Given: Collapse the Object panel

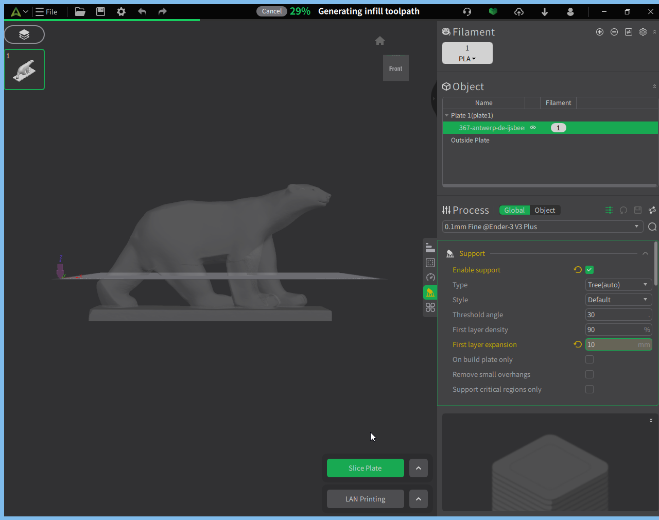Looking at the screenshot, I should [x=654, y=86].
